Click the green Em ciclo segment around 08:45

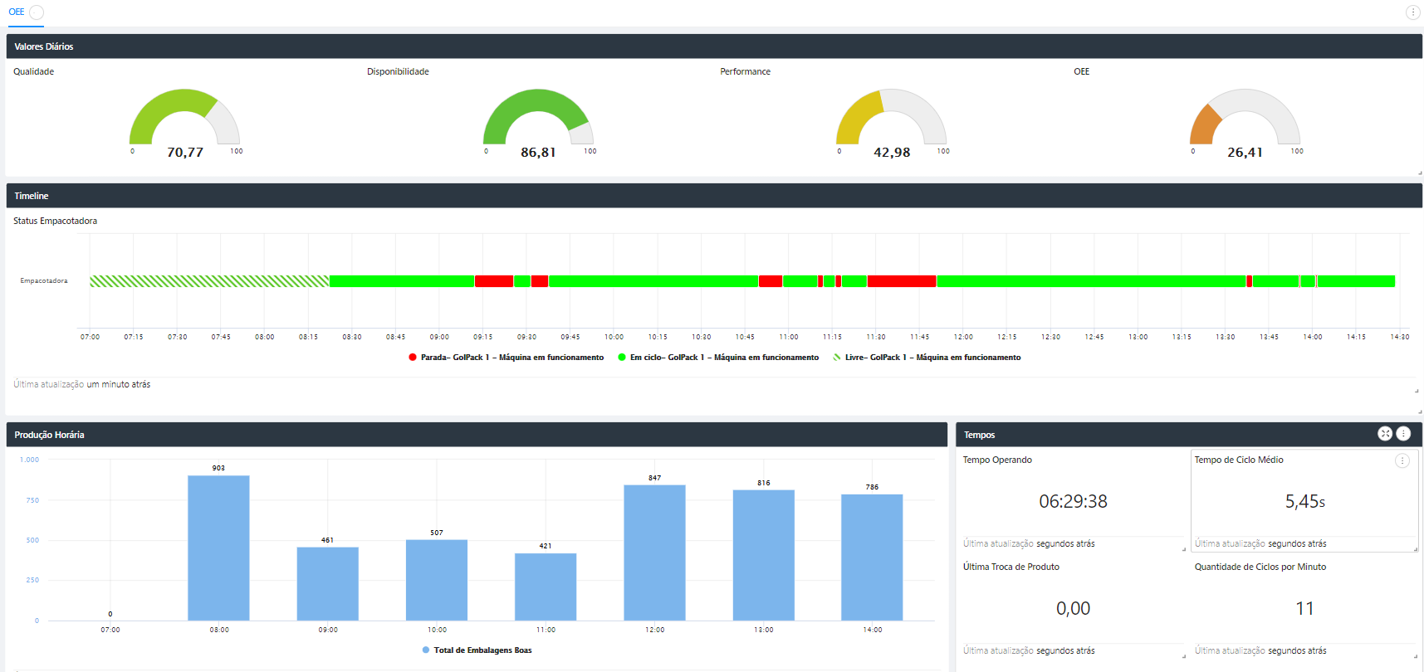coord(402,281)
